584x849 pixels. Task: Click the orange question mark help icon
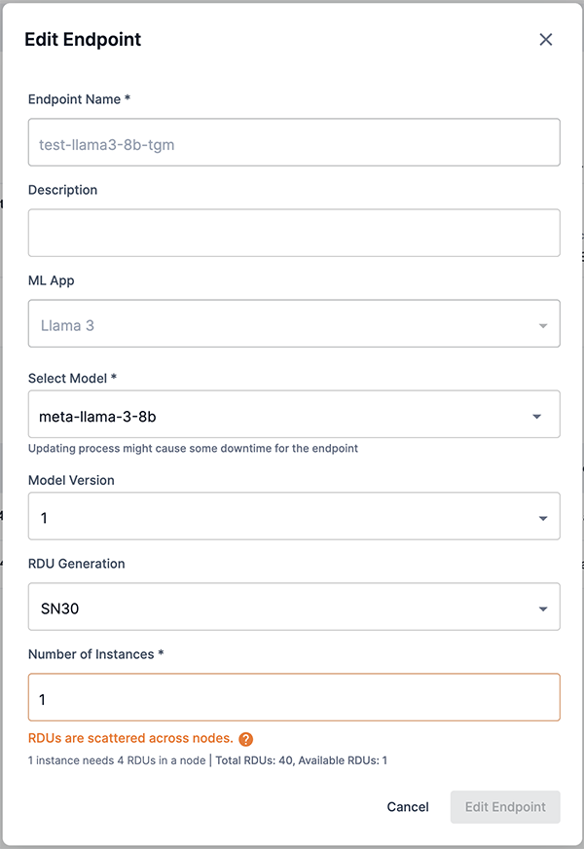(245, 739)
